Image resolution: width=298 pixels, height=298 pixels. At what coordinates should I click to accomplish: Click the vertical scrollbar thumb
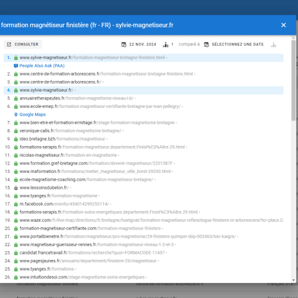click(294, 80)
